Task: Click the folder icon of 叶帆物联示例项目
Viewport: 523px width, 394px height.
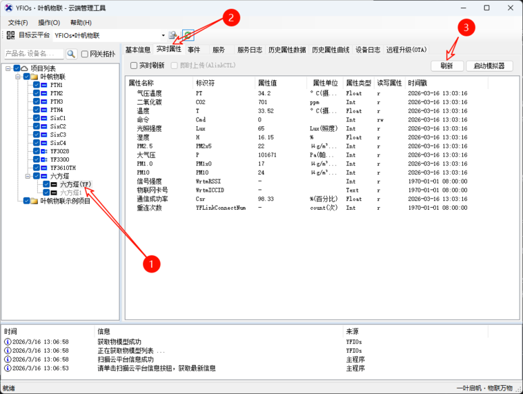Action: click(x=34, y=201)
